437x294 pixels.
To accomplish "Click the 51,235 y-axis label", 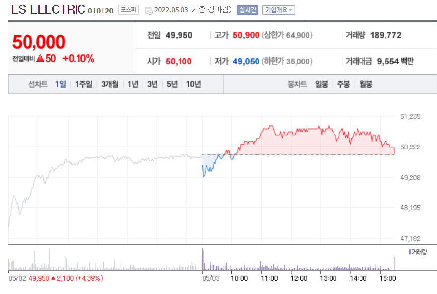I will click(410, 117).
